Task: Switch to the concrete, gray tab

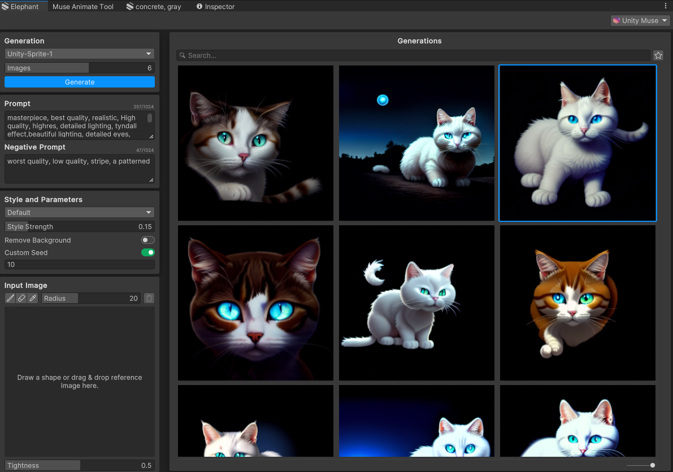Action: [154, 6]
